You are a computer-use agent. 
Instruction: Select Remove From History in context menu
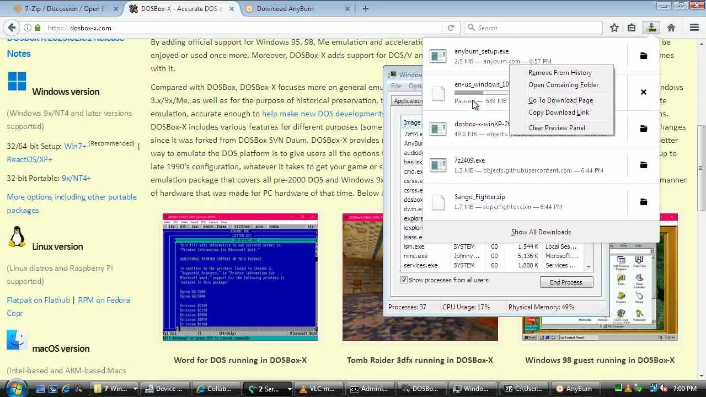560,73
